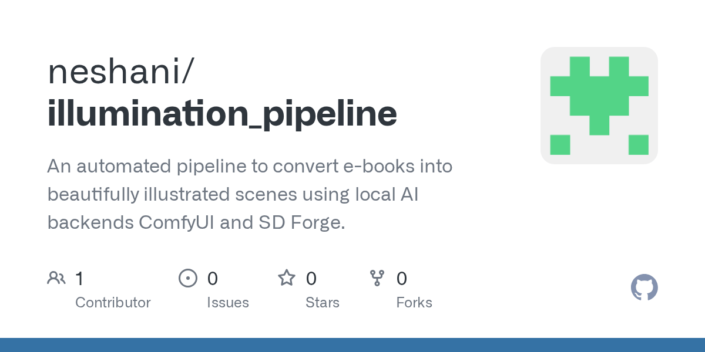Click the blue language bar at bottom
Screen dimensions: 705x352
[x=352, y=345]
